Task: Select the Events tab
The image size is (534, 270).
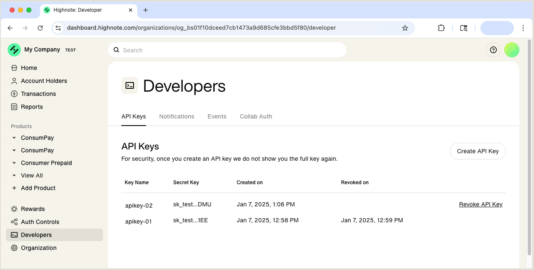Action: click(217, 116)
